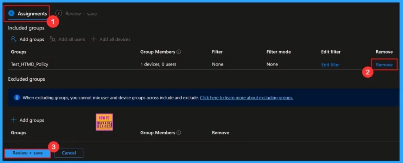The width and height of the screenshot is (403, 163).
Task: Click Add all devices
Action: tap(115, 40)
